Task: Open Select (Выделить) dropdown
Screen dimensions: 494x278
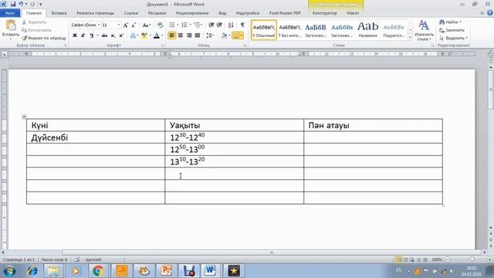Action: tap(453, 38)
